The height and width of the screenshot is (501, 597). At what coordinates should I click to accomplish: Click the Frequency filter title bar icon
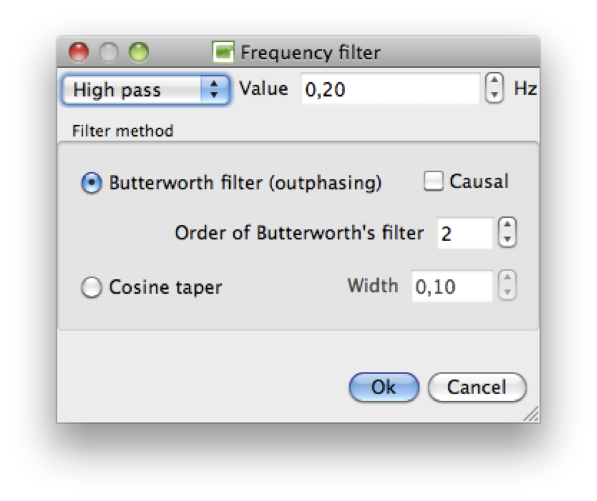223,53
